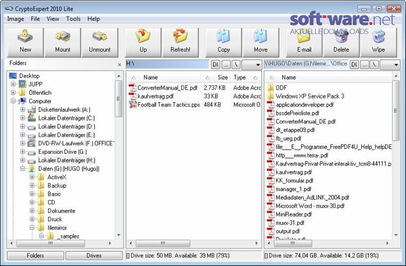Select the Druck folder in tree
The width and height of the screenshot is (406, 266).
point(55,219)
